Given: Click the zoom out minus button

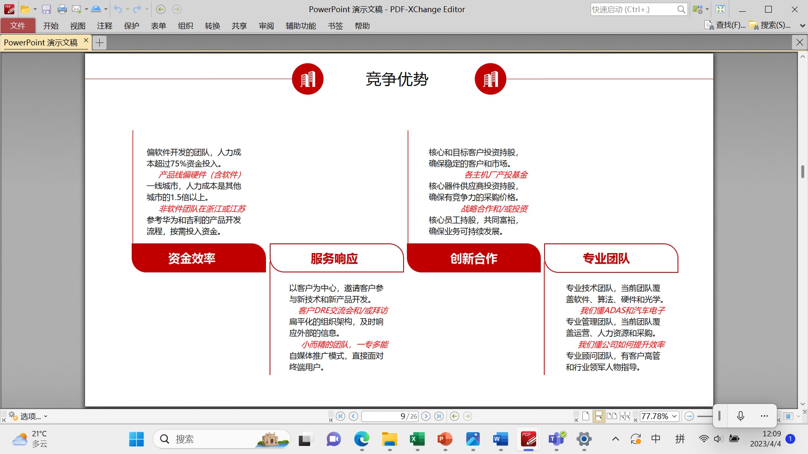Looking at the screenshot, I should click(x=689, y=416).
